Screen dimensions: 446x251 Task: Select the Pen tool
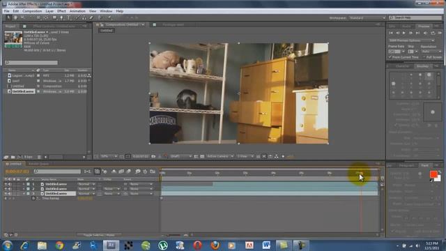[x=61, y=17]
